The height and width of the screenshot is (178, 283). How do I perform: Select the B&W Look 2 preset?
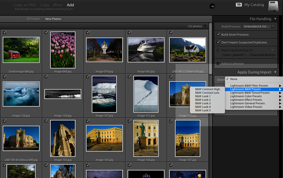click(x=208, y=100)
